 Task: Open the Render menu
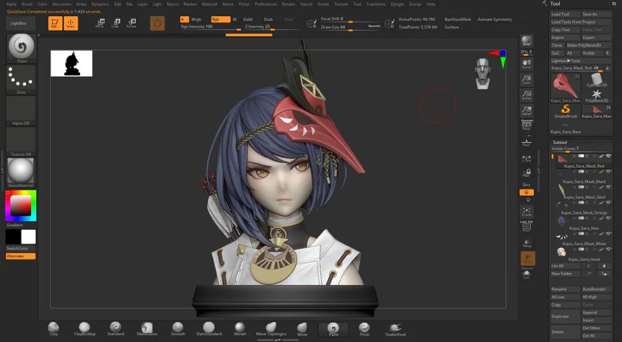[289, 4]
